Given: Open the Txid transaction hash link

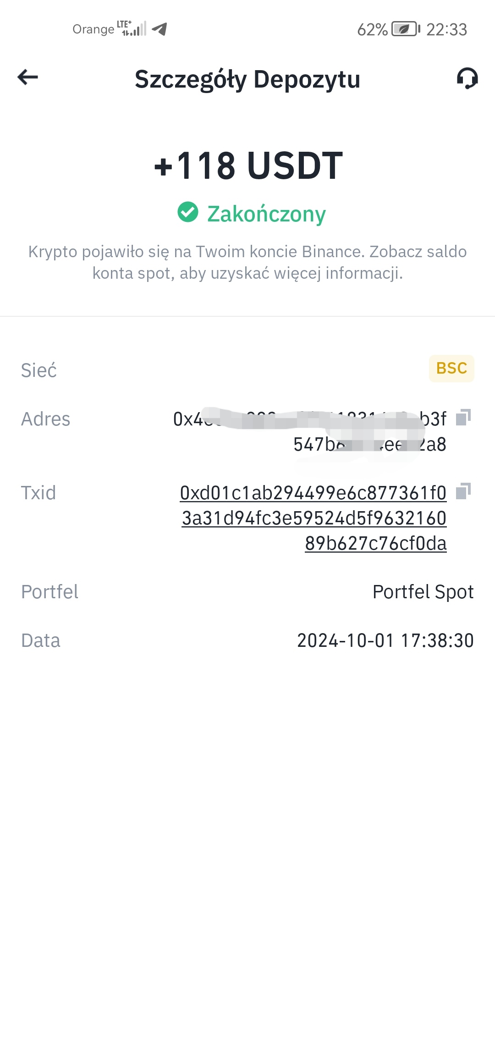Looking at the screenshot, I should 313,518.
